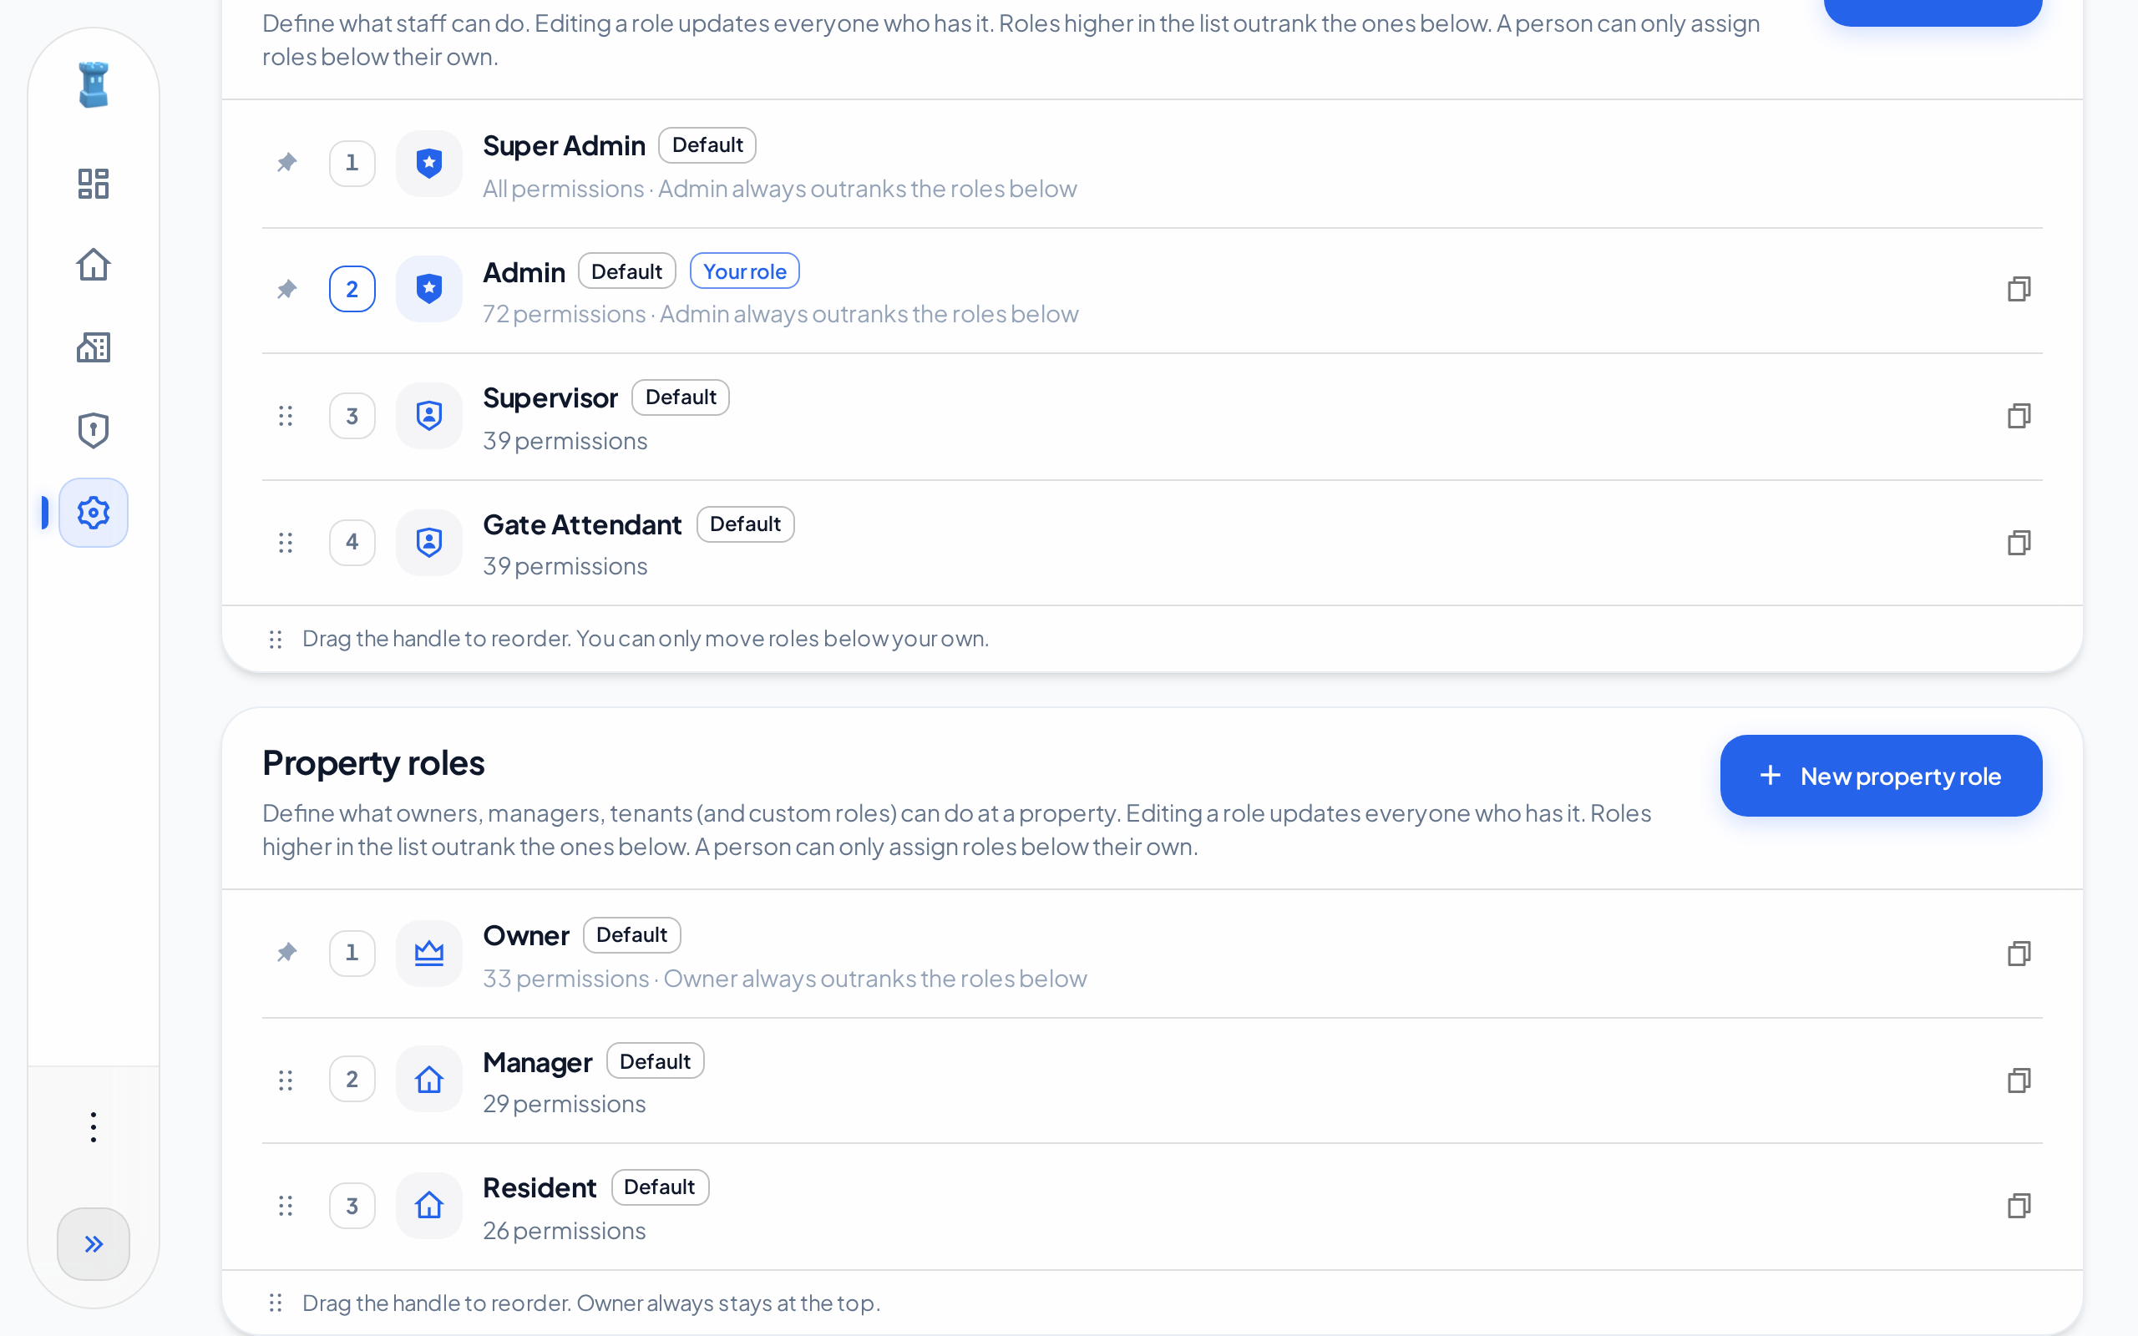Open the dashboard icon in sidebar

tap(93, 184)
